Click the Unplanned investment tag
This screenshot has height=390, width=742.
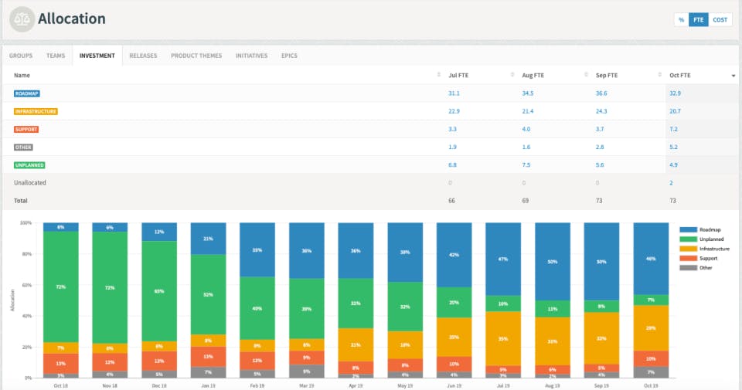[x=29, y=165]
